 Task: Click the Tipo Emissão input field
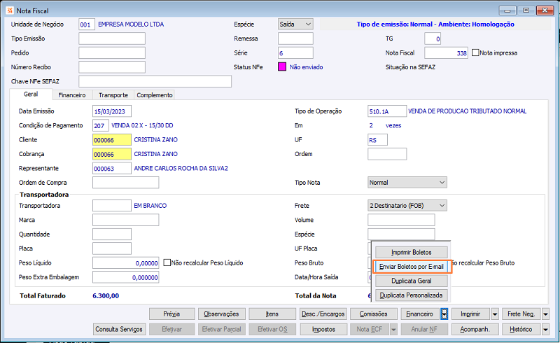[x=112, y=38]
